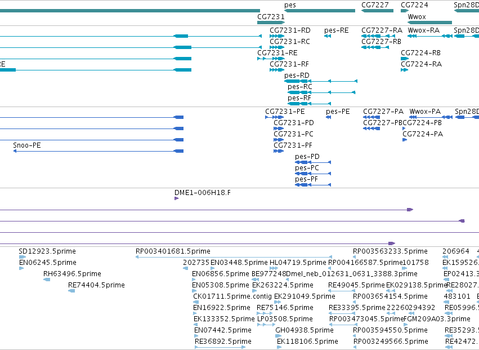Select the CG7231 gene label

pyautogui.click(x=271, y=17)
